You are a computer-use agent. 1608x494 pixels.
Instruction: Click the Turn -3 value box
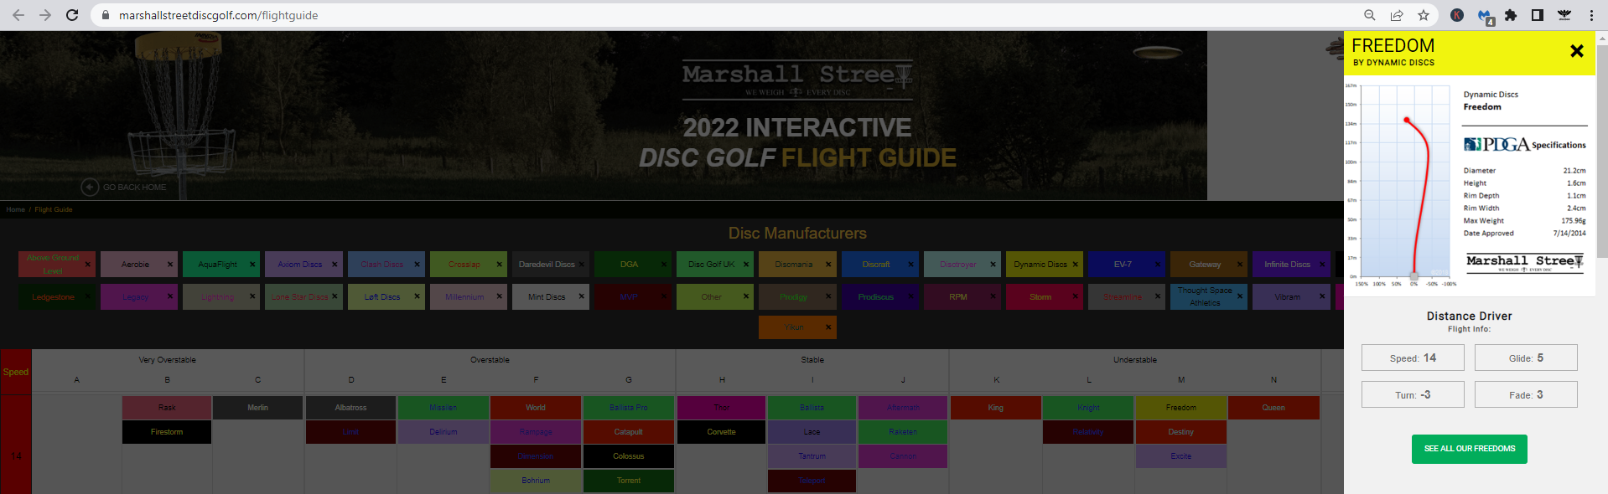point(1413,394)
